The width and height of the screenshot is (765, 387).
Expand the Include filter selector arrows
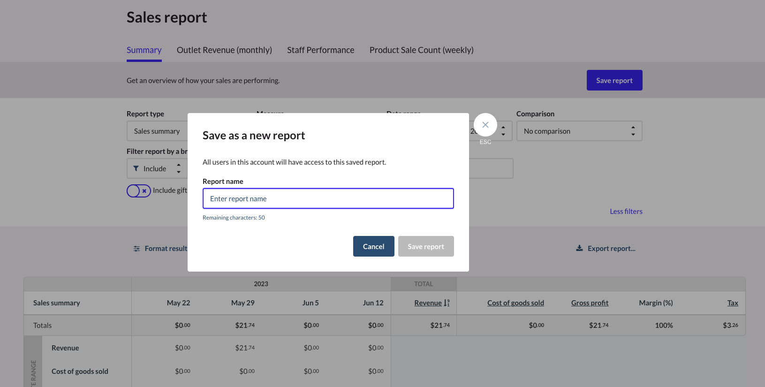179,168
